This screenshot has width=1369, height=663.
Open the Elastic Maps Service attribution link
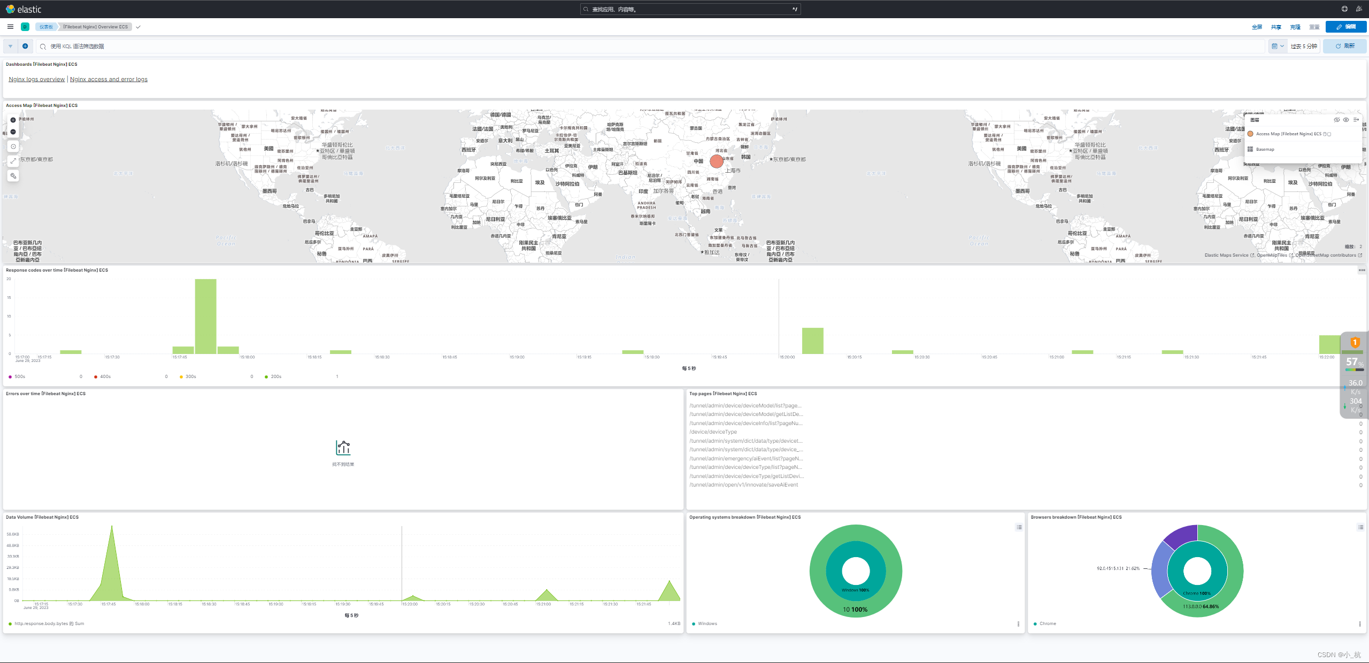point(1229,256)
